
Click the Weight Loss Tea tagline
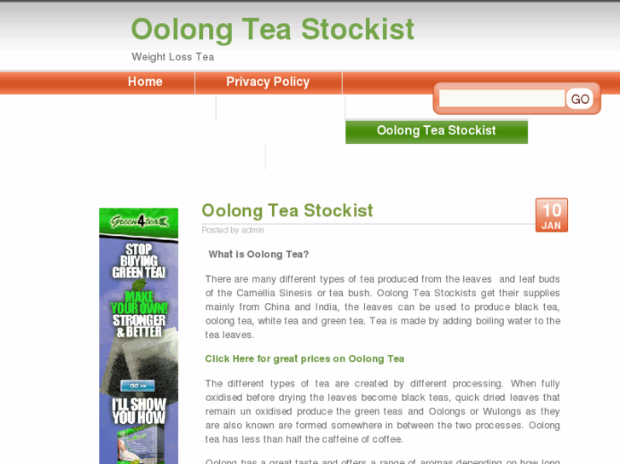(173, 57)
